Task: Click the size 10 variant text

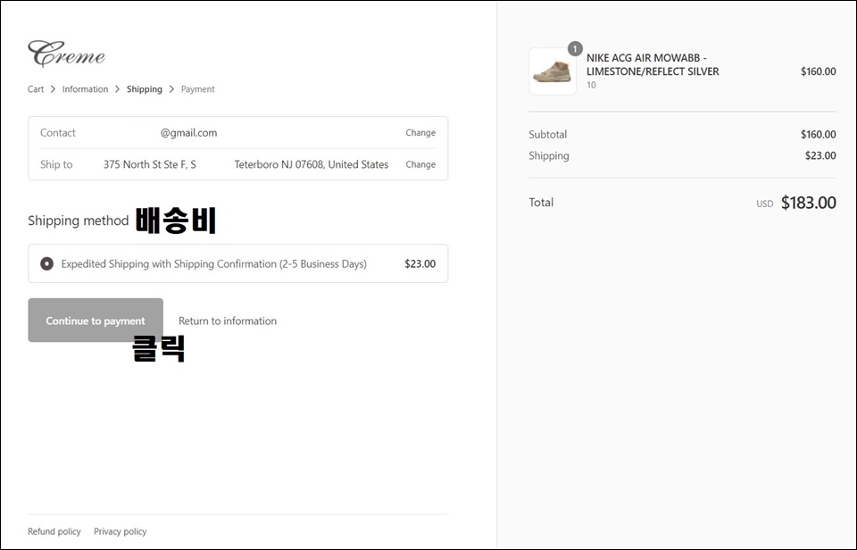Action: (591, 85)
